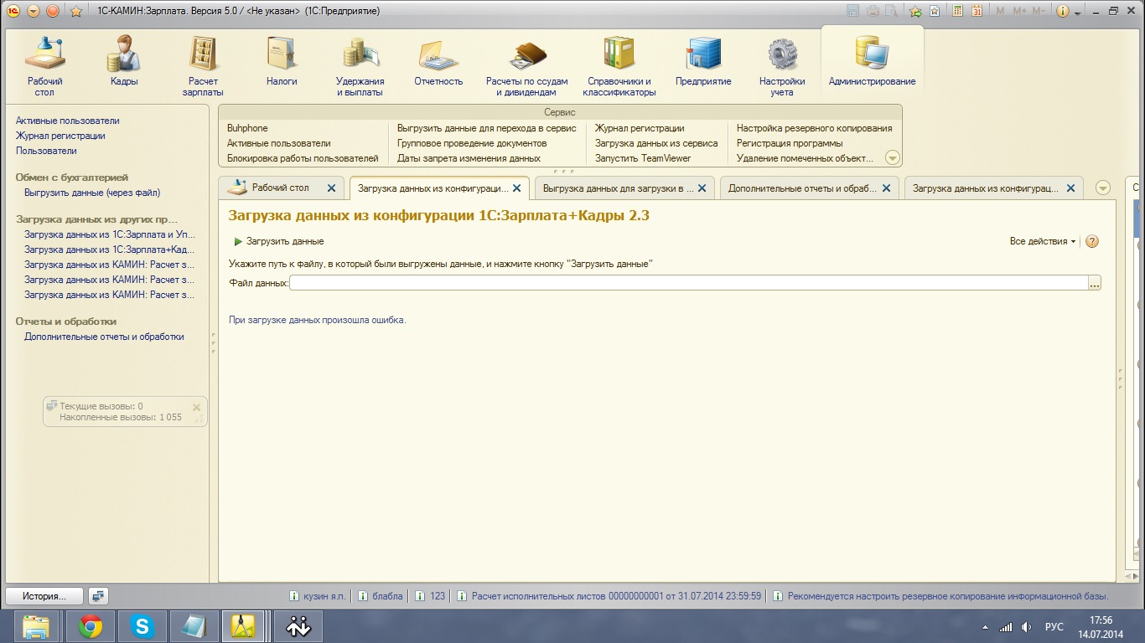
Task: Open Блокировка работы пользователей command
Action: [x=303, y=158]
